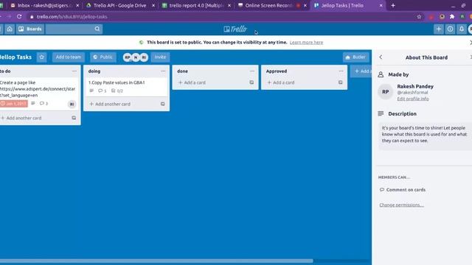
Task: Reload the page in browser
Action: point(19,16)
